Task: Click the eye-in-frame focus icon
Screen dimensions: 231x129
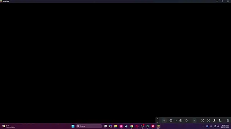Action: (208, 120)
